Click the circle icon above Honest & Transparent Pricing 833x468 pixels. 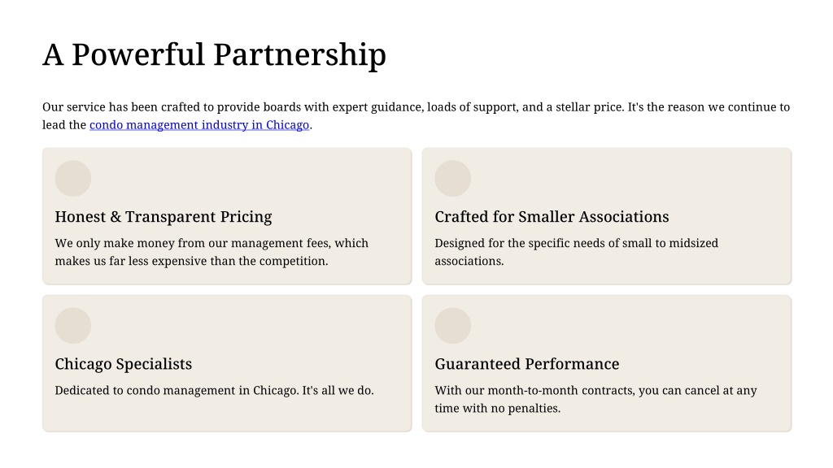(x=72, y=179)
